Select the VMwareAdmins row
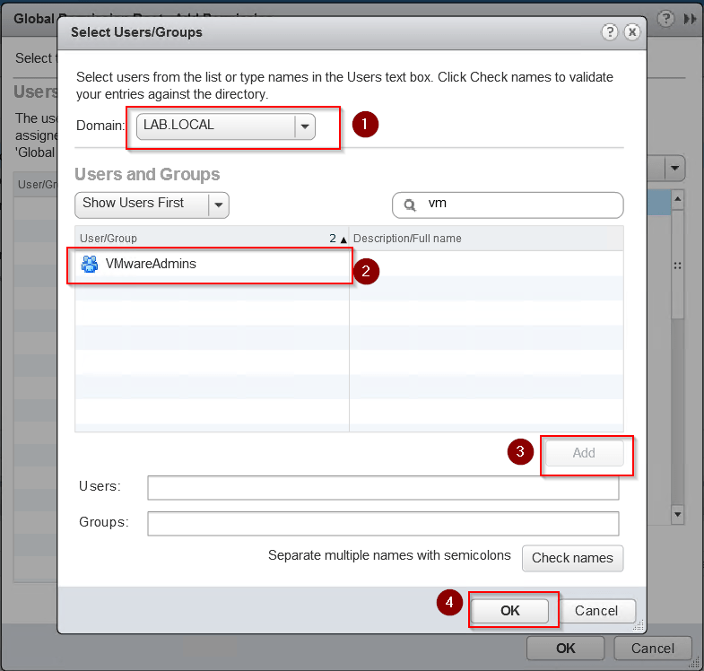This screenshot has height=671, width=704. 210,264
